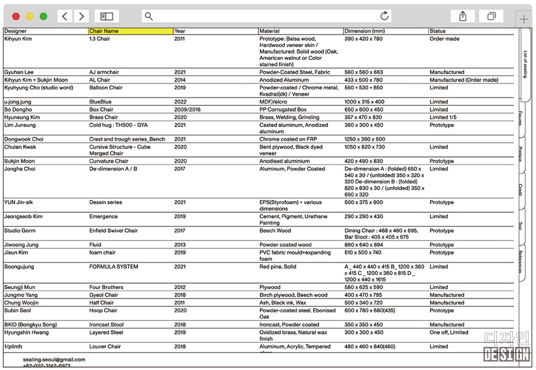Sort by the Material column header

[269, 31]
